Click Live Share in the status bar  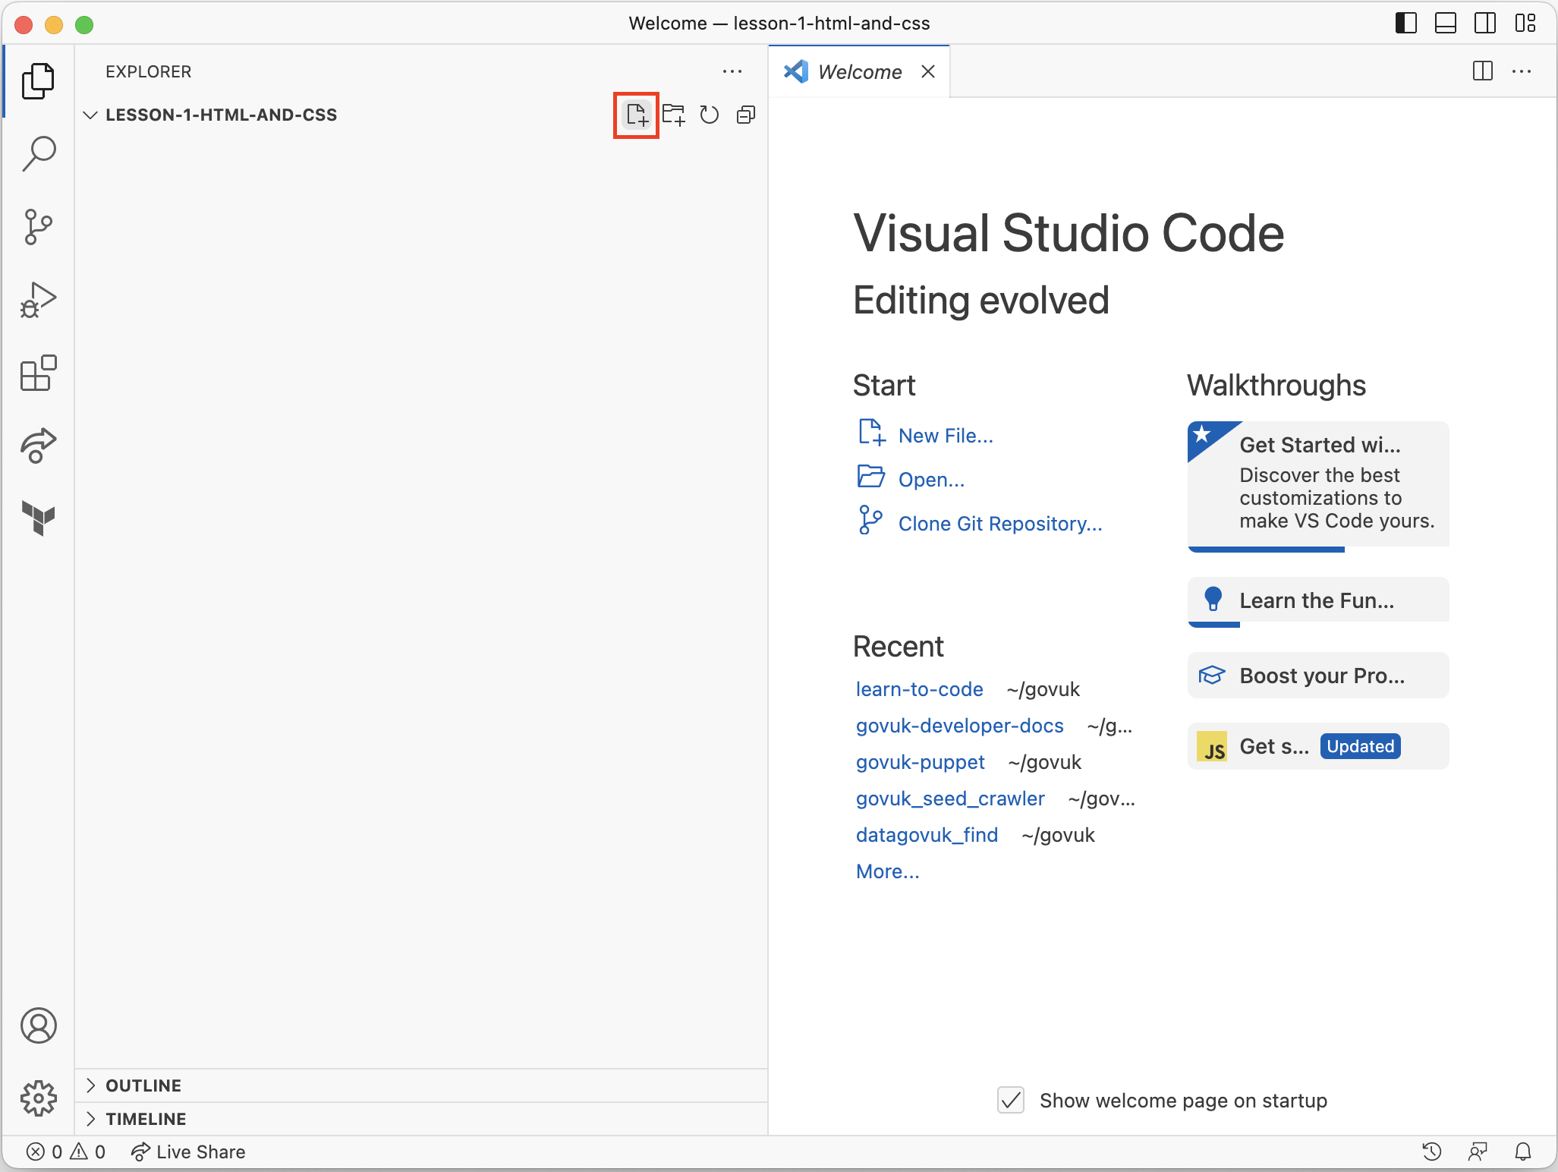click(x=187, y=1152)
